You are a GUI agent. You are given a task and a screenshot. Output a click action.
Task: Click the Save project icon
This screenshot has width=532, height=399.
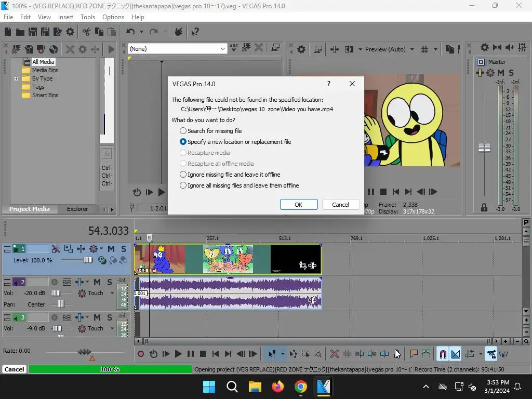coord(33,32)
